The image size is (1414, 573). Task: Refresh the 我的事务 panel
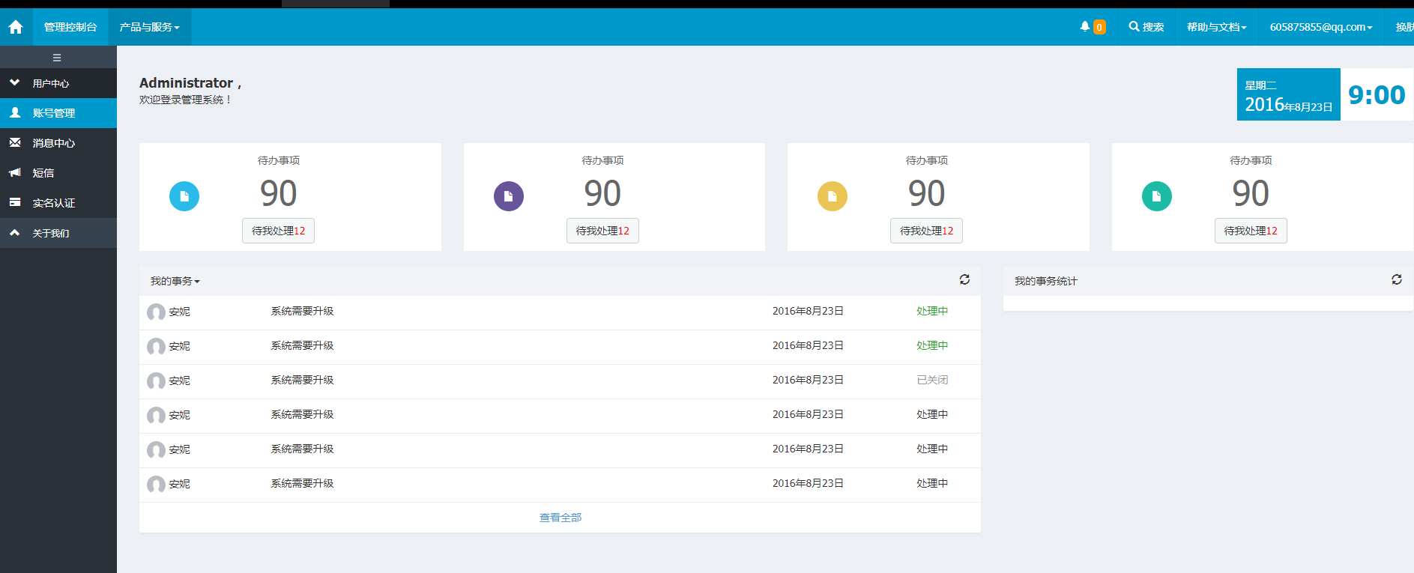coord(964,279)
